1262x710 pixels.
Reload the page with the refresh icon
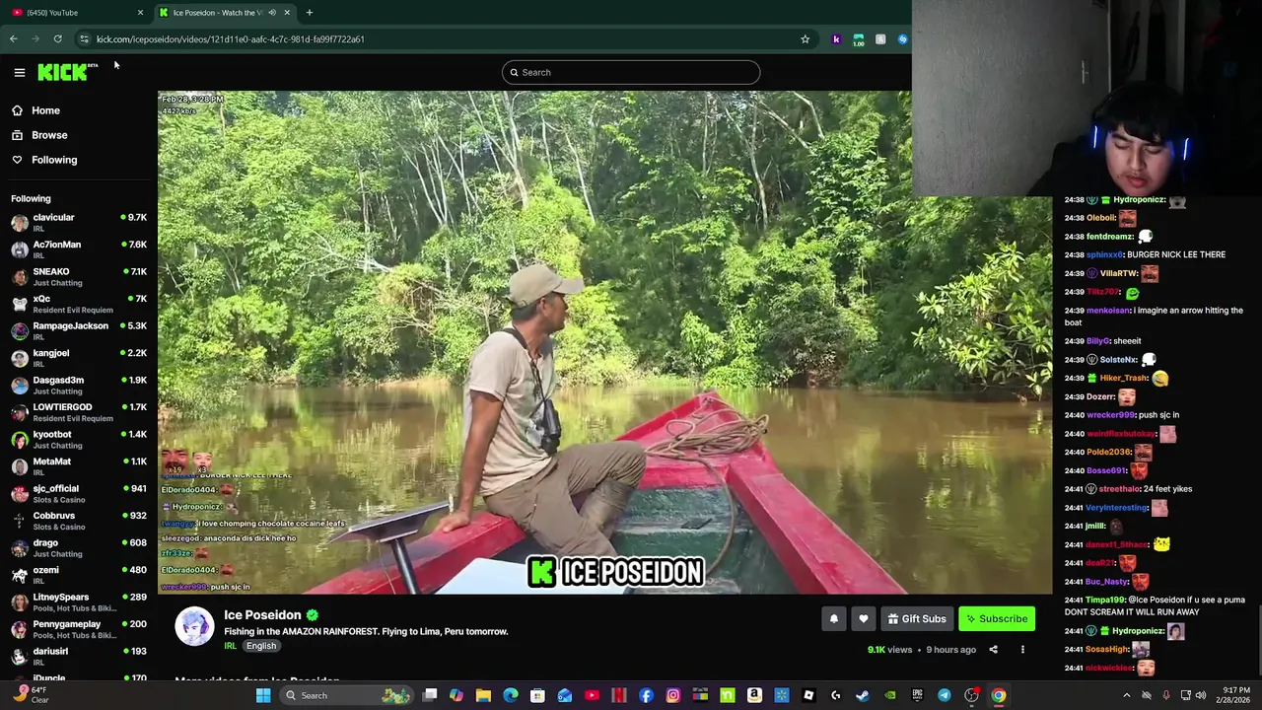(x=58, y=39)
